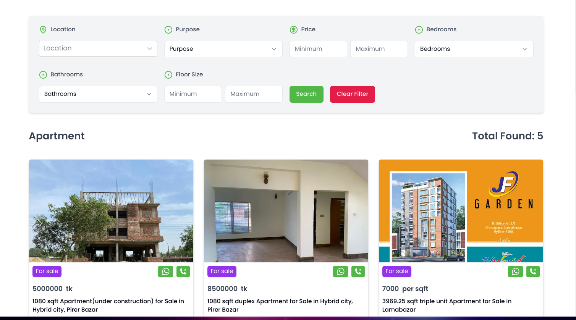Click the call icon on the 8500000 tk listing
576x320 pixels.
tap(358, 271)
